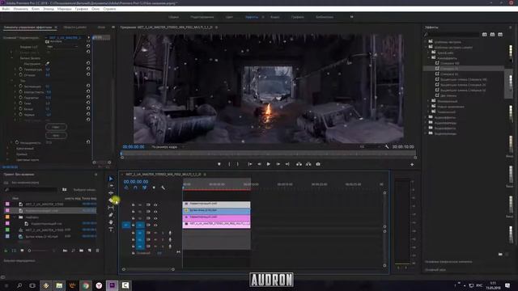This screenshot has width=518, height=291.
Task: Select the Track Select Forward tool
Action: tap(111, 186)
